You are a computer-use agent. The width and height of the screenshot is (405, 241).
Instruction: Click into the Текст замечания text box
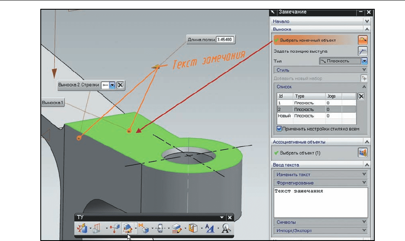[321, 202]
